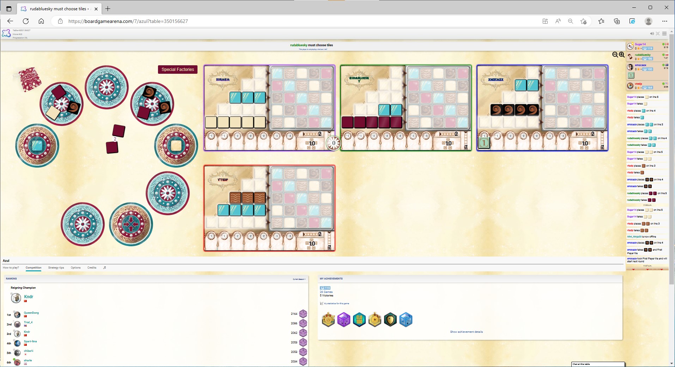Select the cyan tile on left factory
This screenshot has height=367, width=675.
(37, 145)
